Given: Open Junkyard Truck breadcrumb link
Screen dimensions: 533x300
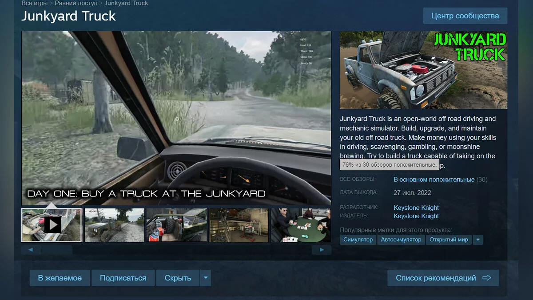Looking at the screenshot, I should pyautogui.click(x=126, y=3).
